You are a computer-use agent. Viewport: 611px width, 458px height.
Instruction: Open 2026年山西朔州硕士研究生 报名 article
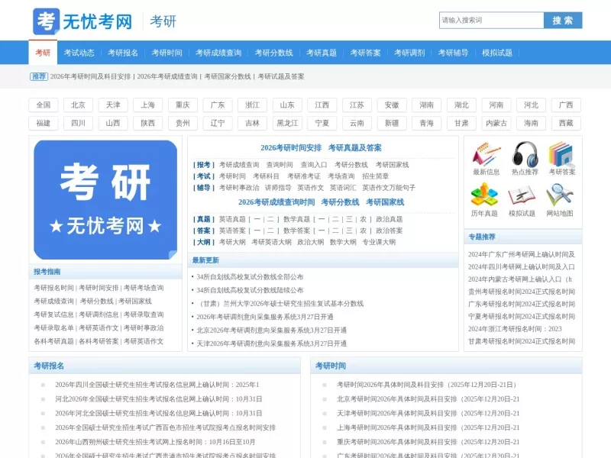(x=155, y=443)
